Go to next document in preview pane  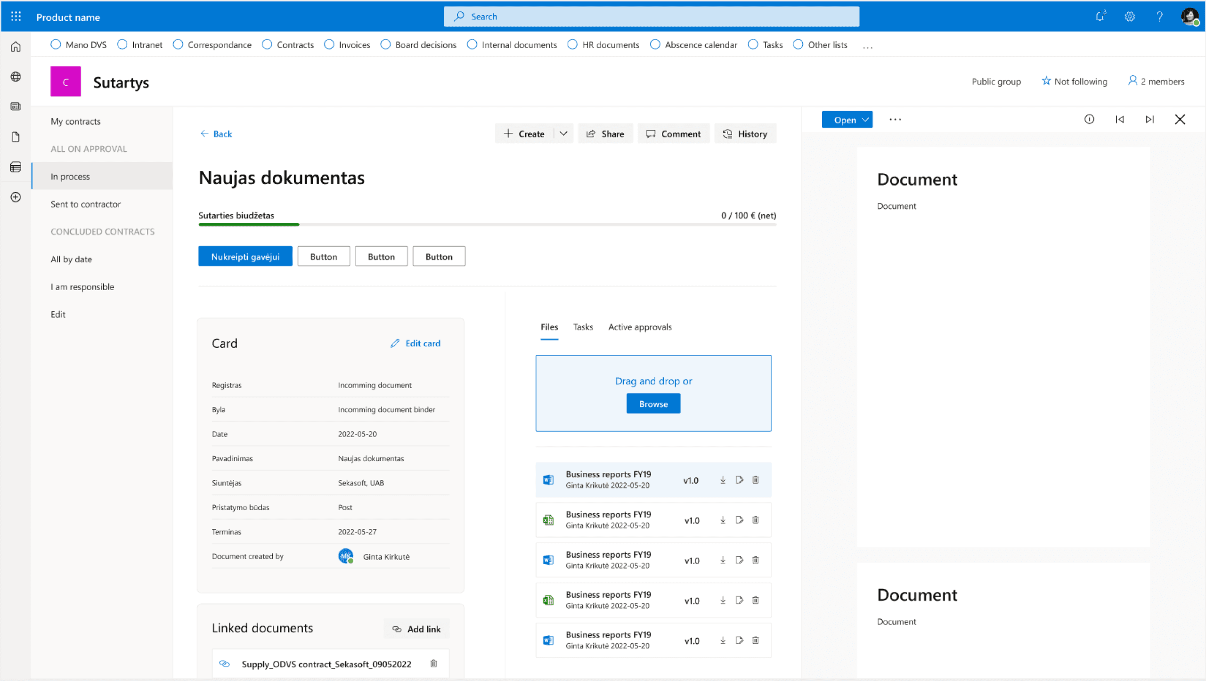(x=1149, y=120)
